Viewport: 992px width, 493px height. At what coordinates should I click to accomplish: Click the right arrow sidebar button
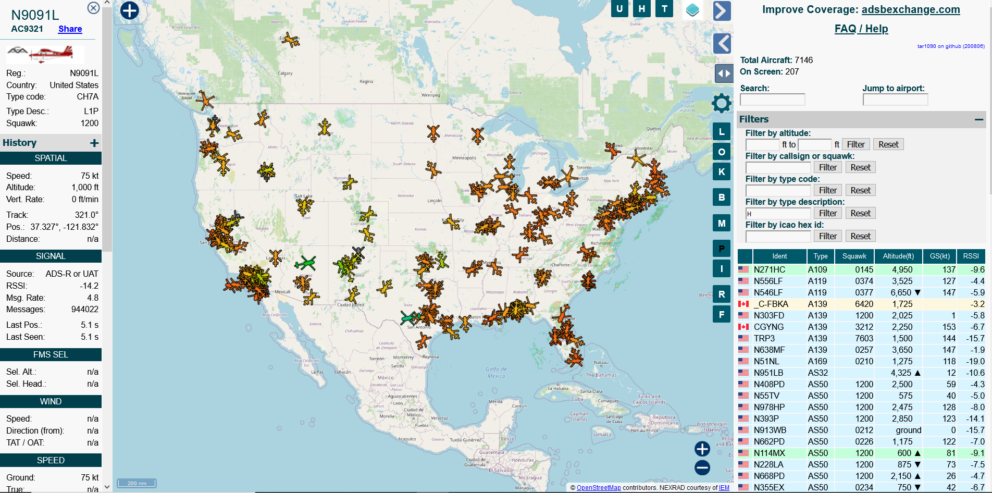point(722,10)
